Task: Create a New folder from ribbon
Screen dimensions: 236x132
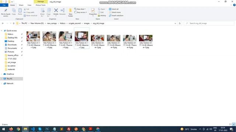Action: pos(70,12)
